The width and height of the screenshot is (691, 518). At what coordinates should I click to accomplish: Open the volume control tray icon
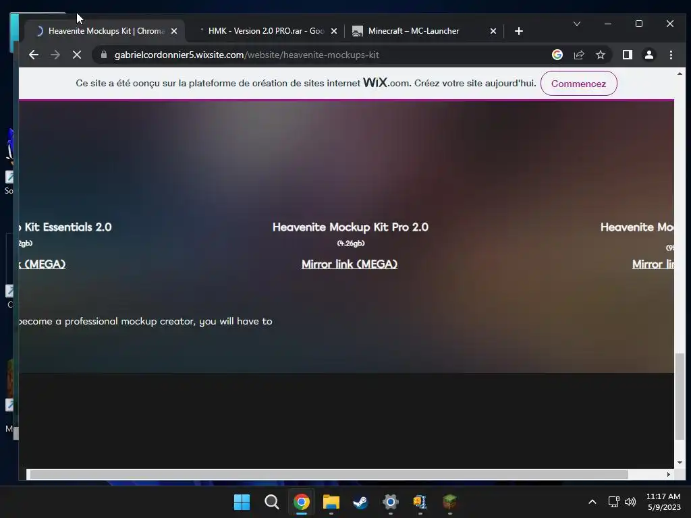(630, 502)
